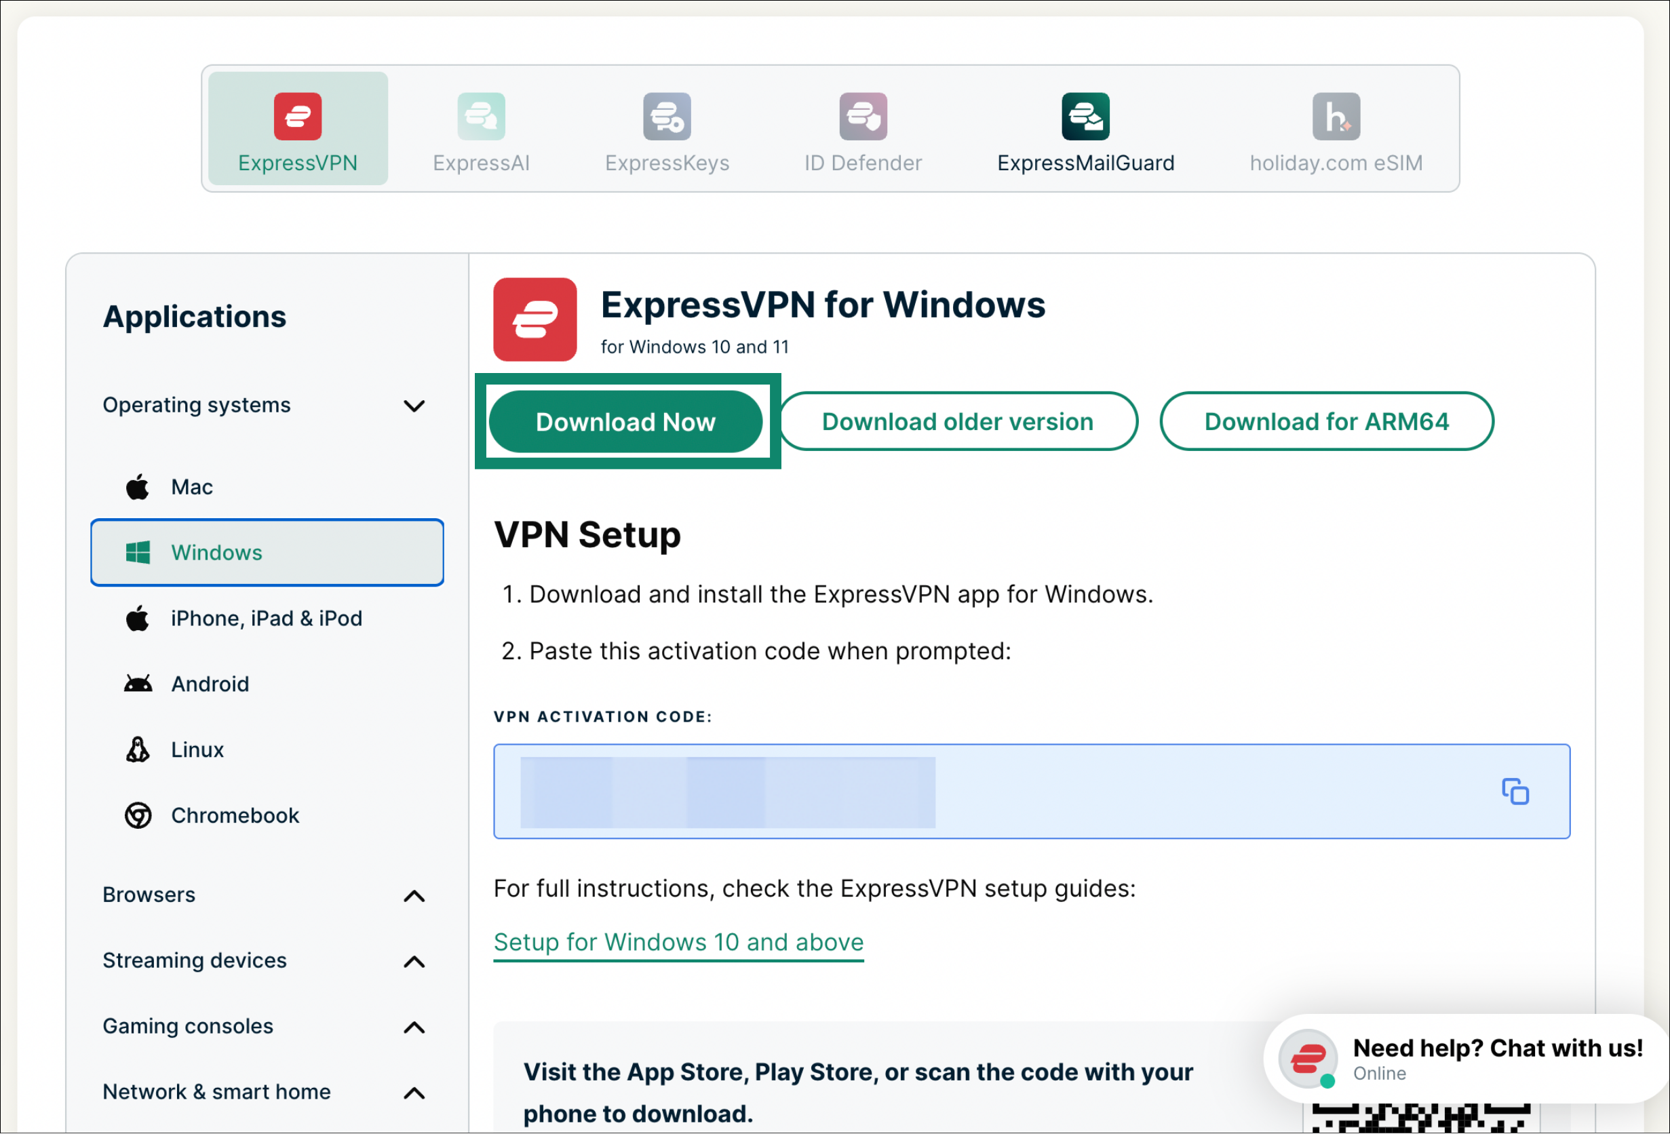Open the chat support bubble icon
The width and height of the screenshot is (1670, 1134).
tap(1308, 1059)
